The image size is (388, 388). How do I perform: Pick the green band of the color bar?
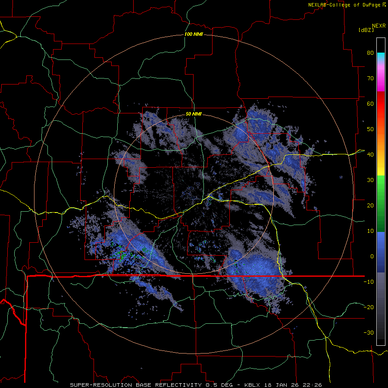[381, 203]
